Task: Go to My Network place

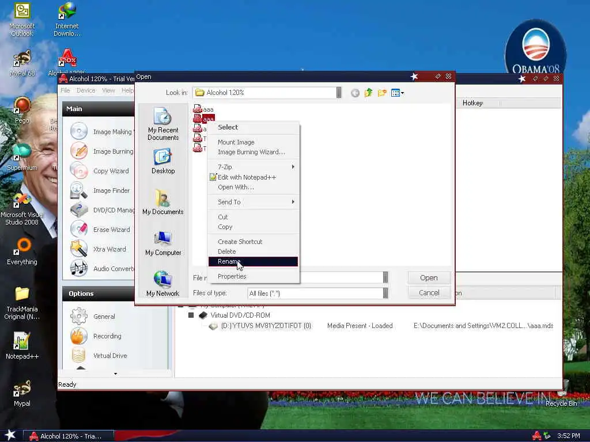Action: (x=163, y=284)
